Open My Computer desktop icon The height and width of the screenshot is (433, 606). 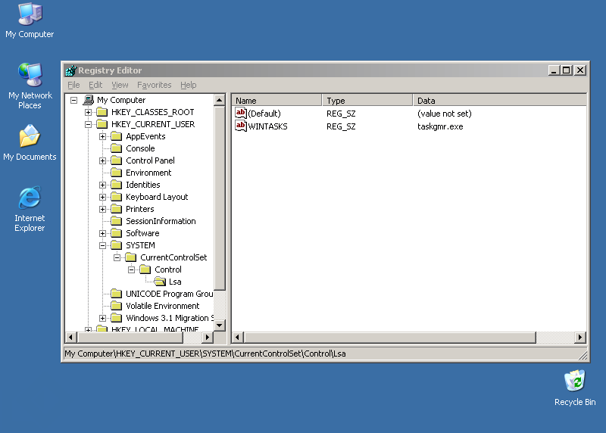[30, 14]
